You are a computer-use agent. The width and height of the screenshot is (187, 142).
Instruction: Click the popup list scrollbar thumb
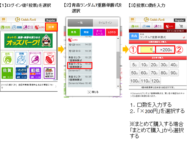point(118,65)
